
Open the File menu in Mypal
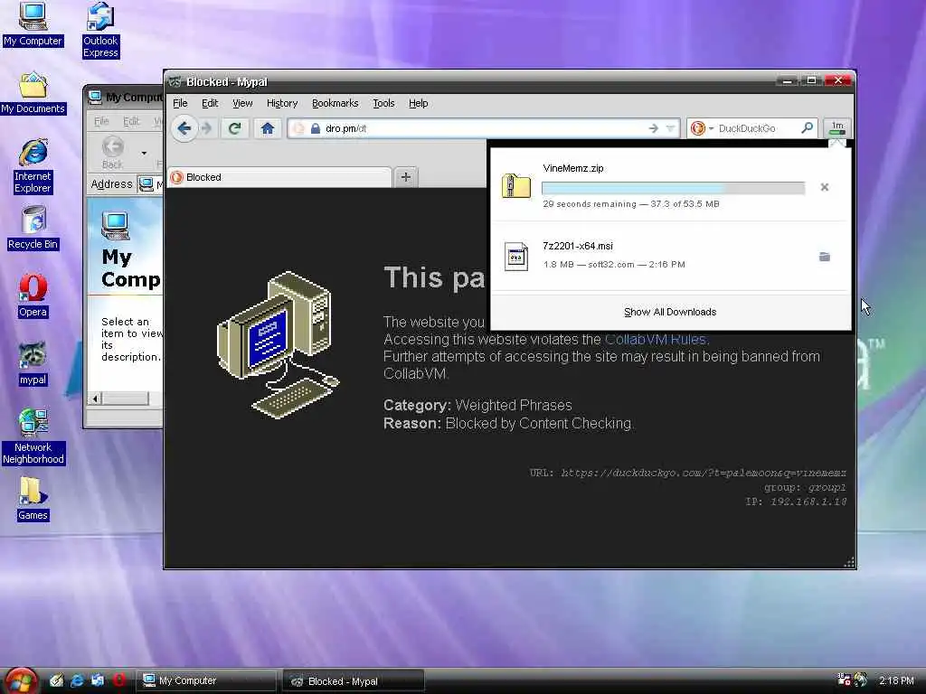[180, 103]
